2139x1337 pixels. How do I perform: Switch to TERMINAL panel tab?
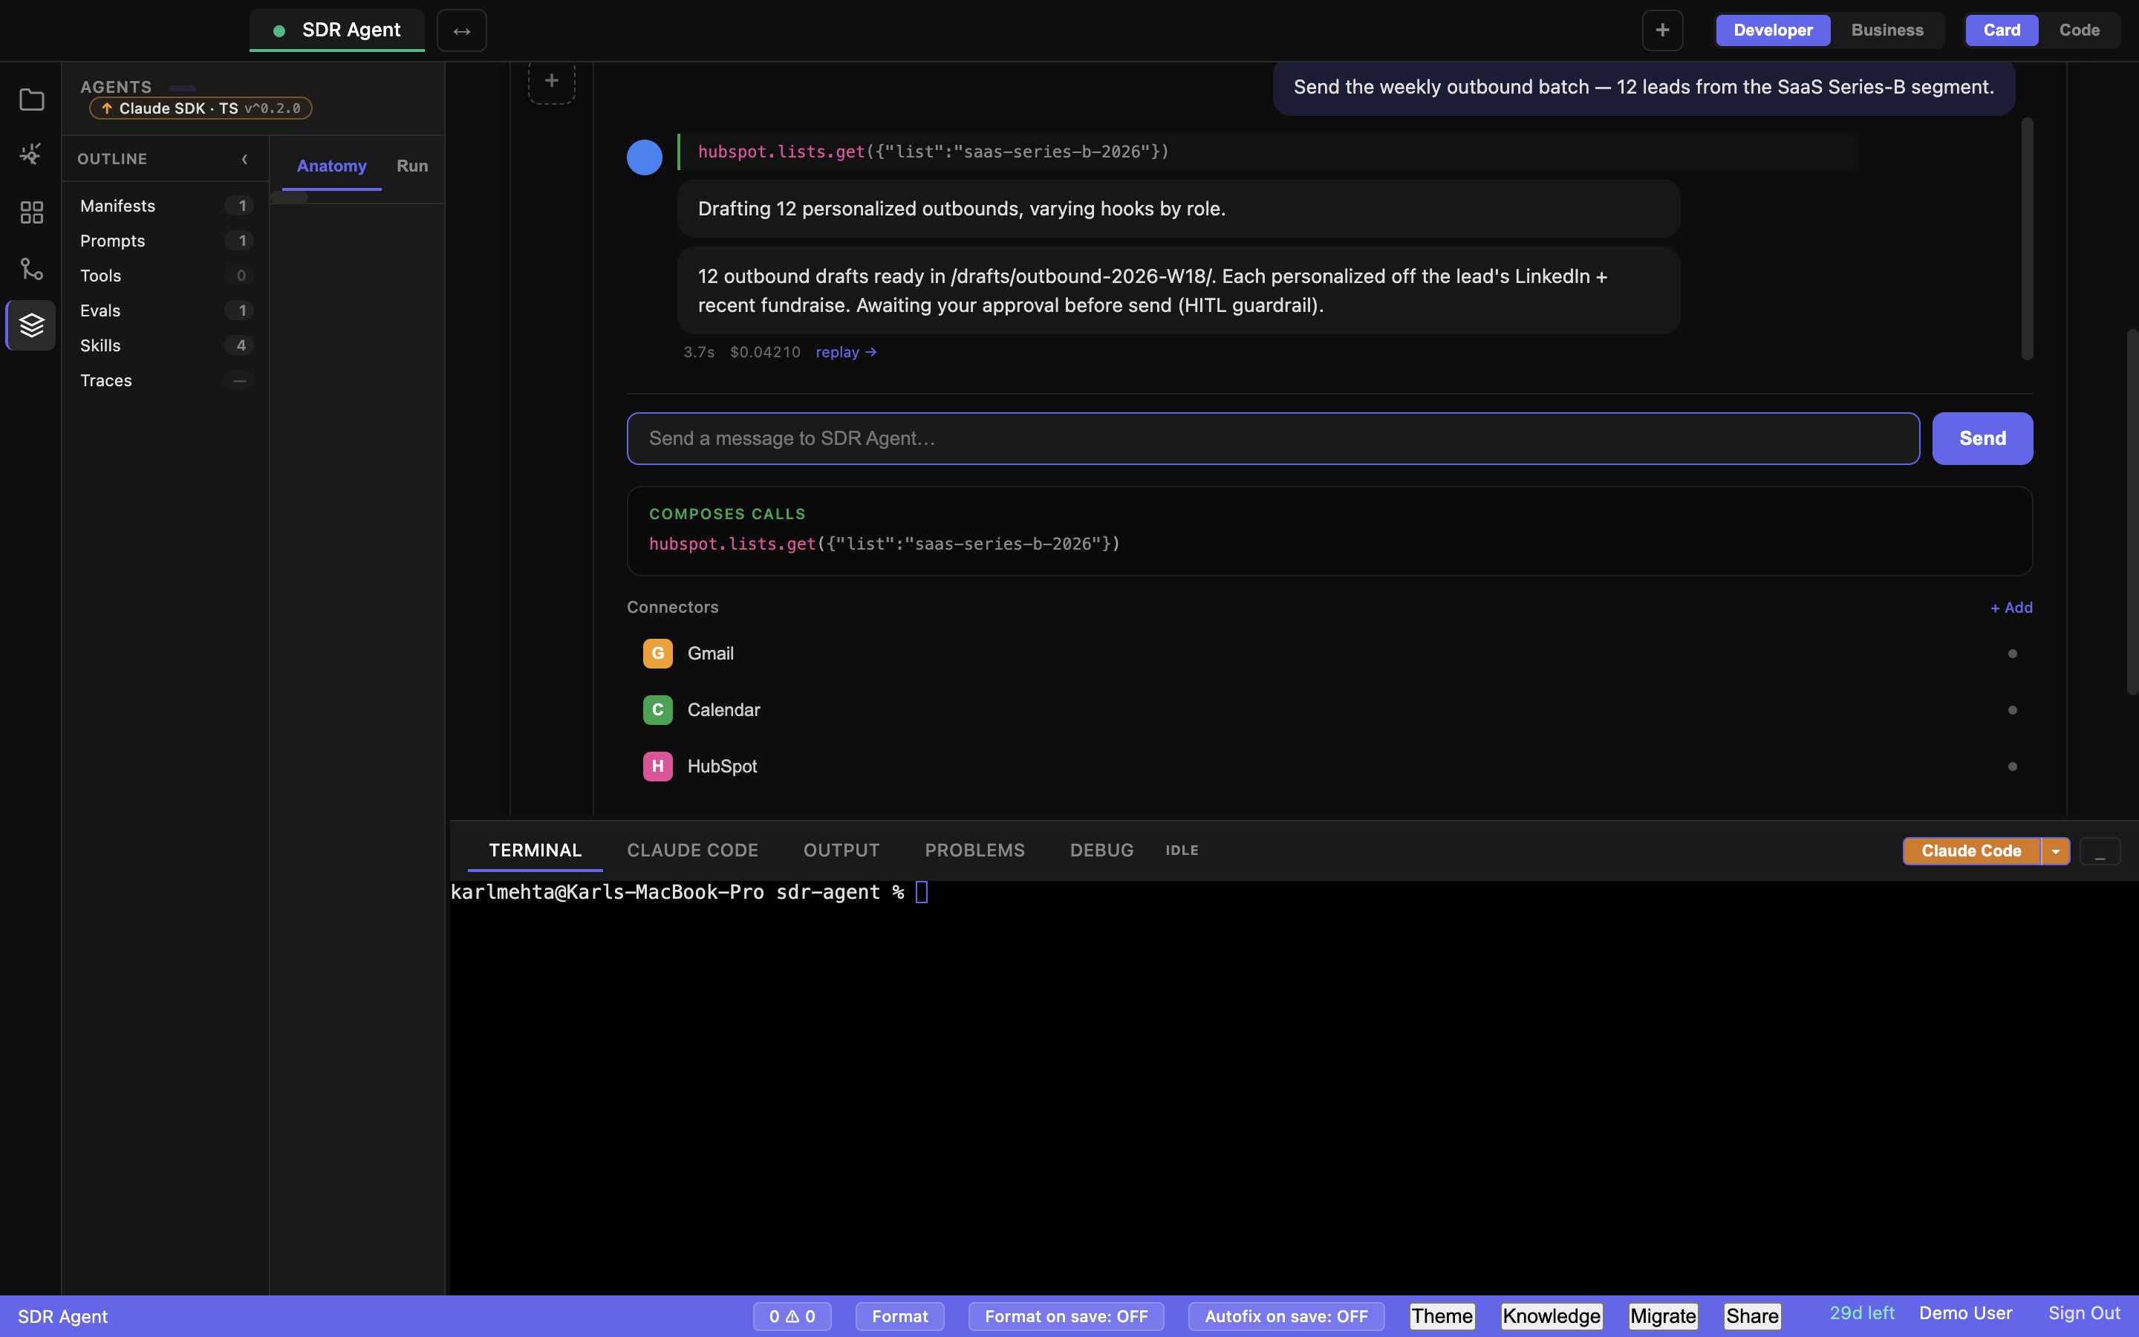(535, 850)
